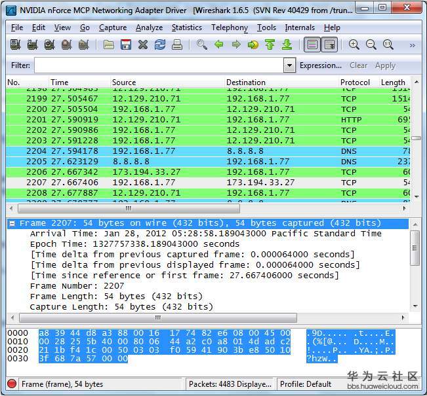Click the packet list horizontal scrollbar thumb
427x396 pixels.
129,209
